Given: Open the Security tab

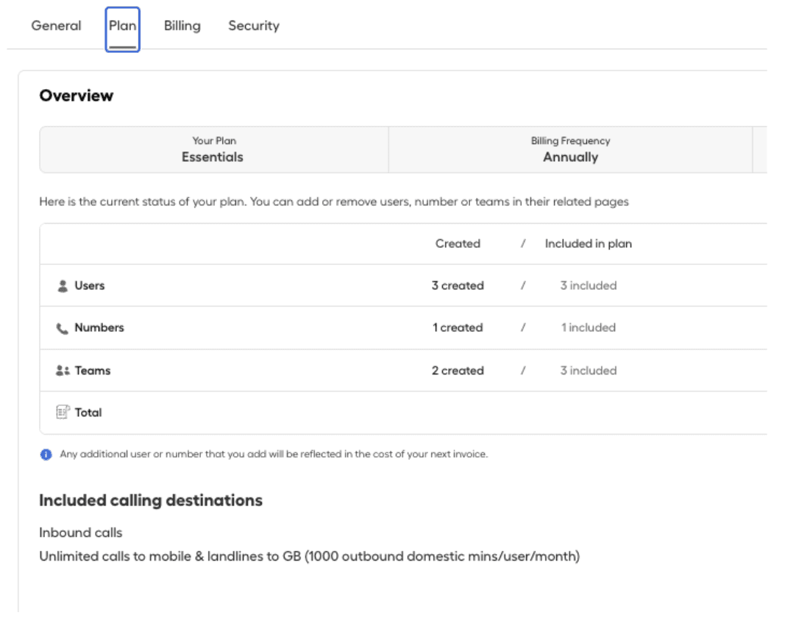Looking at the screenshot, I should pyautogui.click(x=253, y=26).
